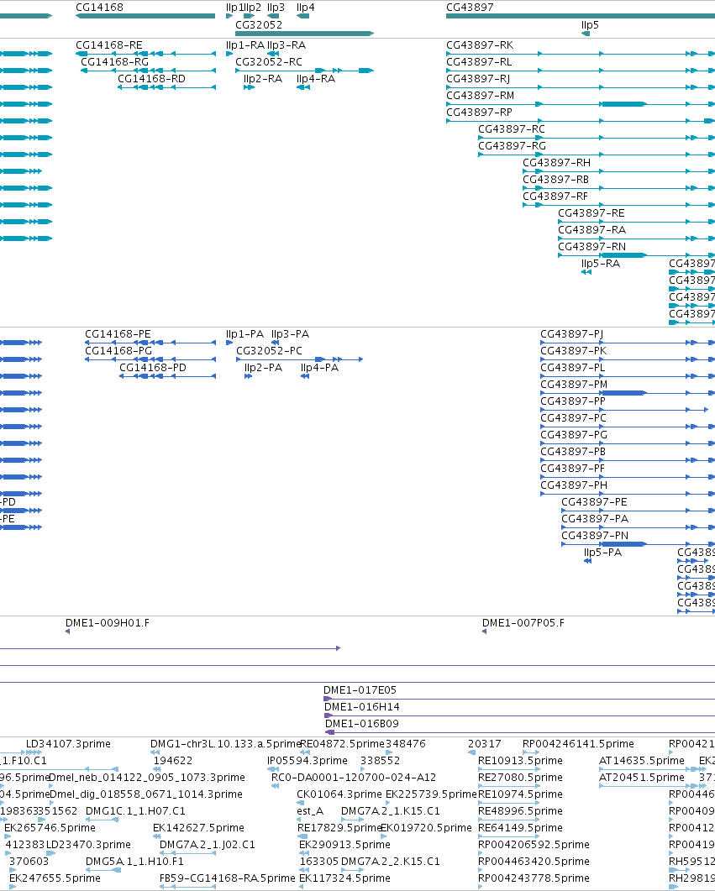Select protein CG32052-PC
715x891 pixels.
tap(270, 351)
